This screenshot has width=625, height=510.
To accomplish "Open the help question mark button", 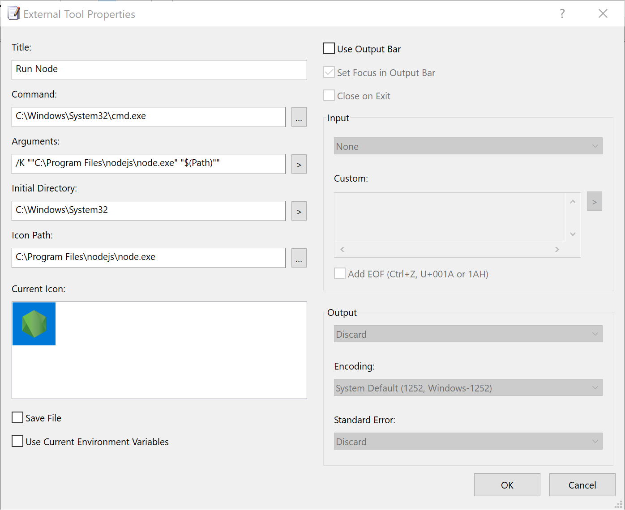I will point(562,13).
